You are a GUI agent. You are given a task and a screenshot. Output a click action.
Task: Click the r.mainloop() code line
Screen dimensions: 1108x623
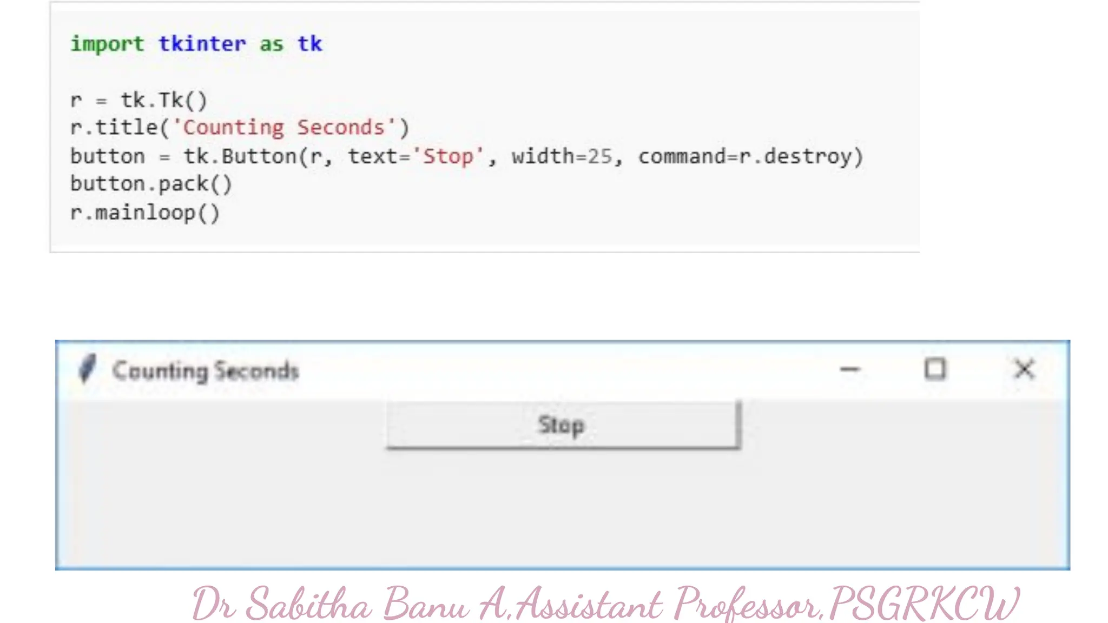coord(145,213)
